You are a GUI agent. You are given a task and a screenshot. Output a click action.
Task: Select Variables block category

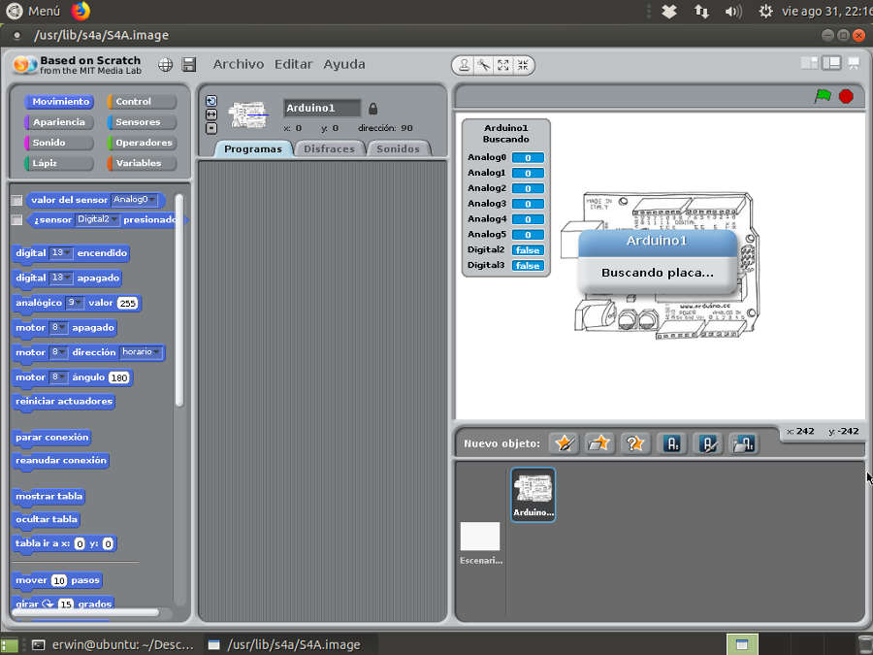(142, 163)
